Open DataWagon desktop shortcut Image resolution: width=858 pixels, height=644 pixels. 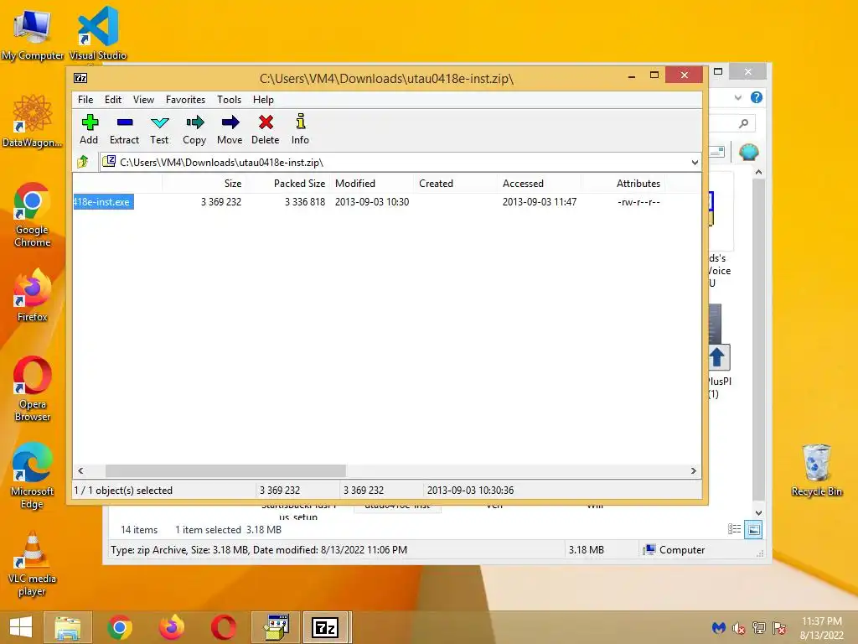[x=33, y=122]
